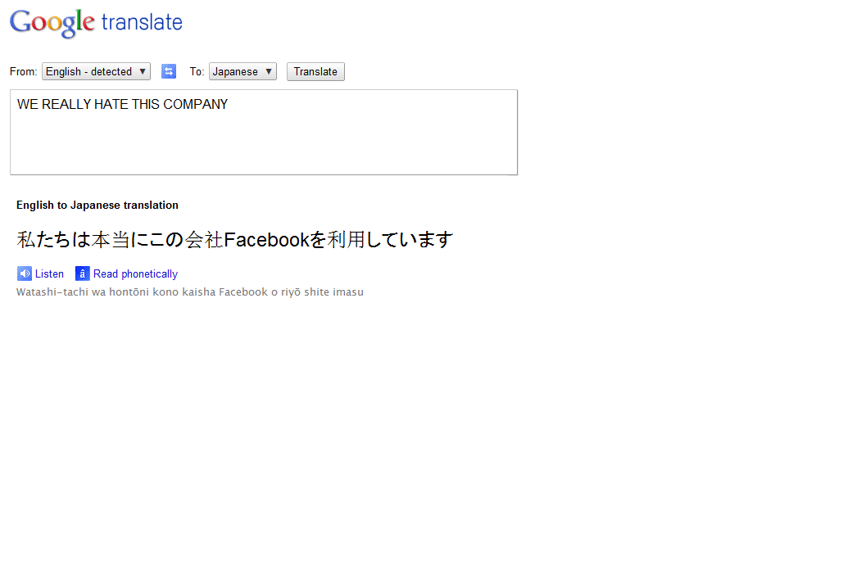Open the From language dropdown

click(96, 71)
